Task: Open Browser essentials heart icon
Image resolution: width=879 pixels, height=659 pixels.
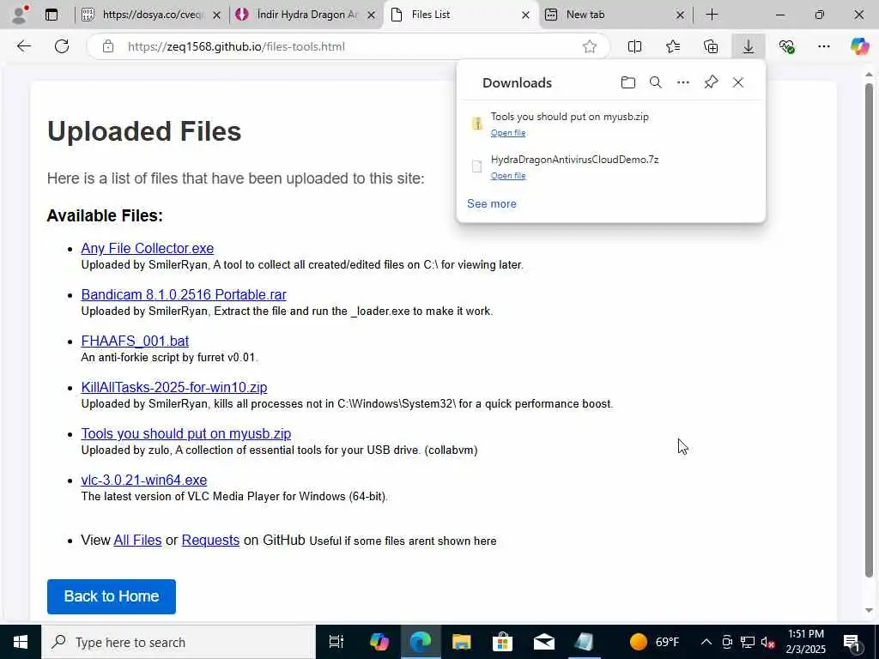Action: [786, 46]
